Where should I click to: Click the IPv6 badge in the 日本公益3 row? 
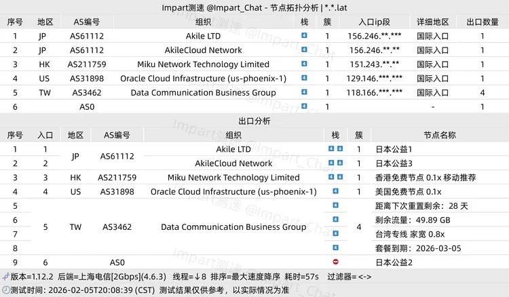(340, 163)
